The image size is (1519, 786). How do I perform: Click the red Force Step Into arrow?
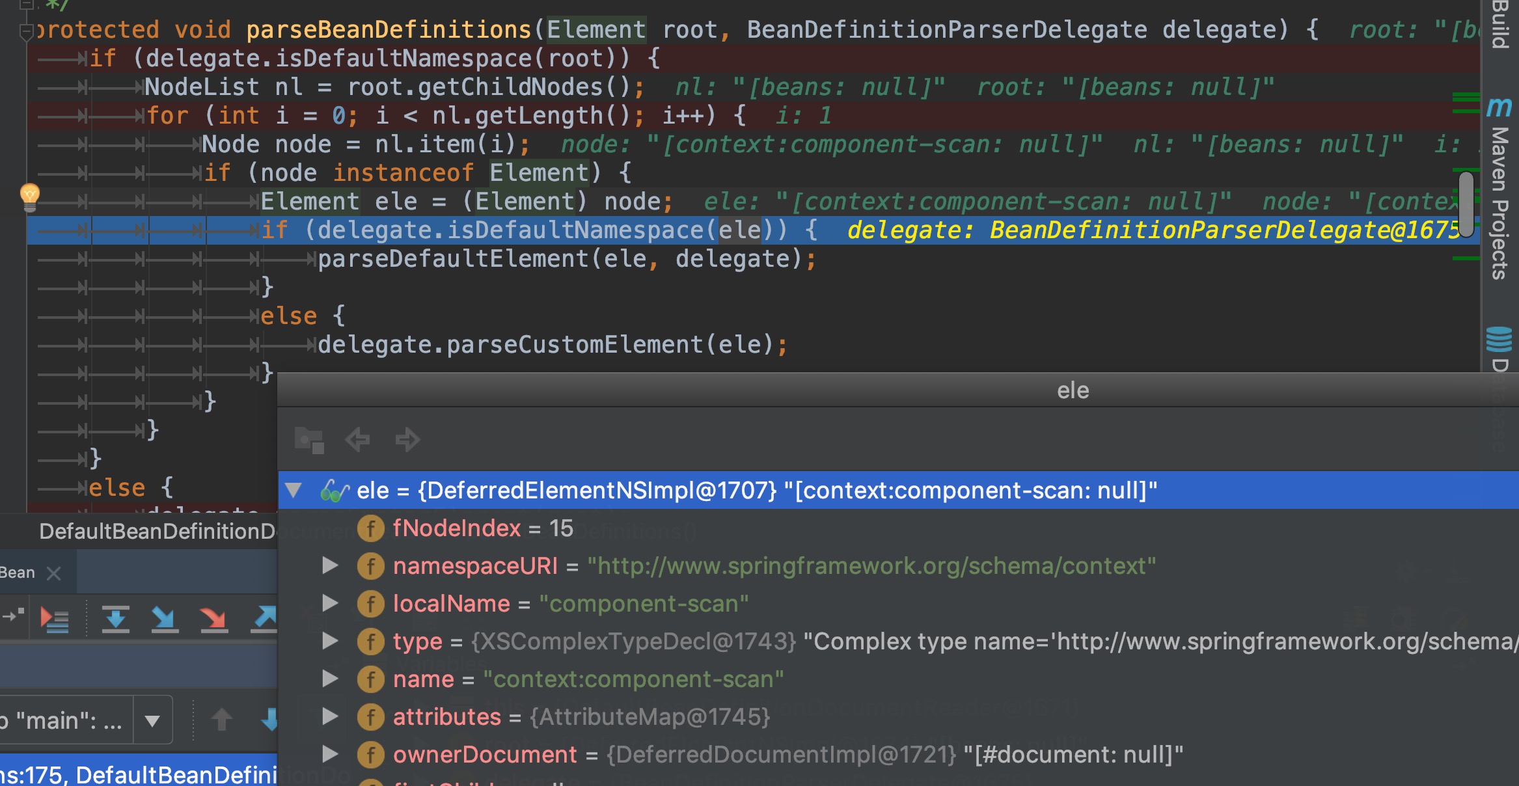(213, 619)
